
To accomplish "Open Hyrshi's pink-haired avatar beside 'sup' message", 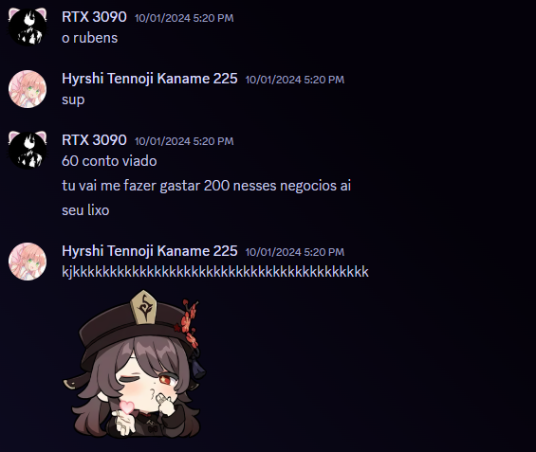I will coord(28,89).
